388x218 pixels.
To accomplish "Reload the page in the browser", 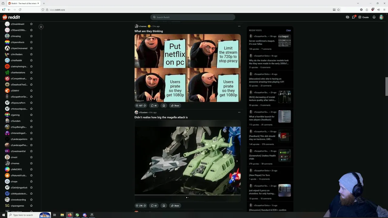I will [20, 10].
